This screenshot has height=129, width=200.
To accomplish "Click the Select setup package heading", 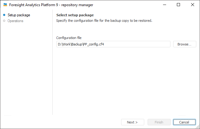I will point(75,15).
